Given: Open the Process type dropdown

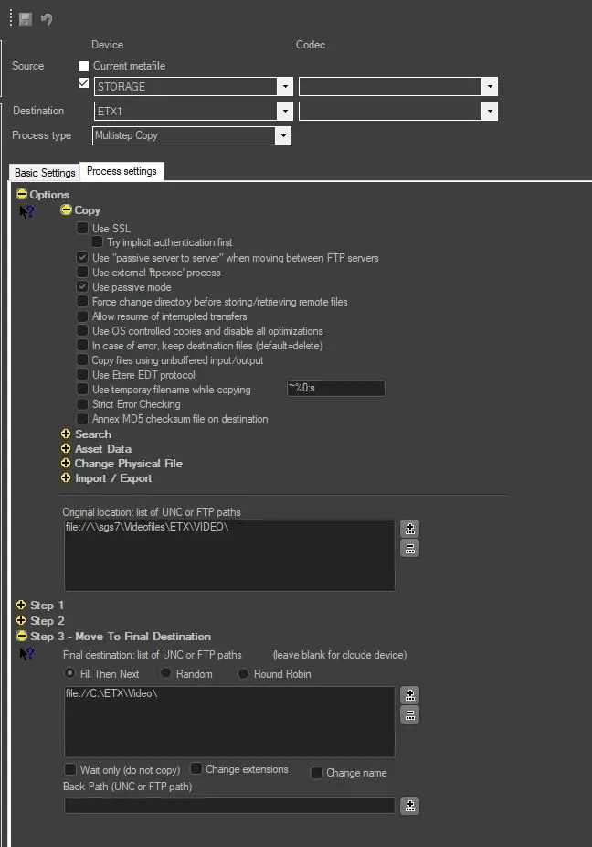Looking at the screenshot, I should [283, 135].
